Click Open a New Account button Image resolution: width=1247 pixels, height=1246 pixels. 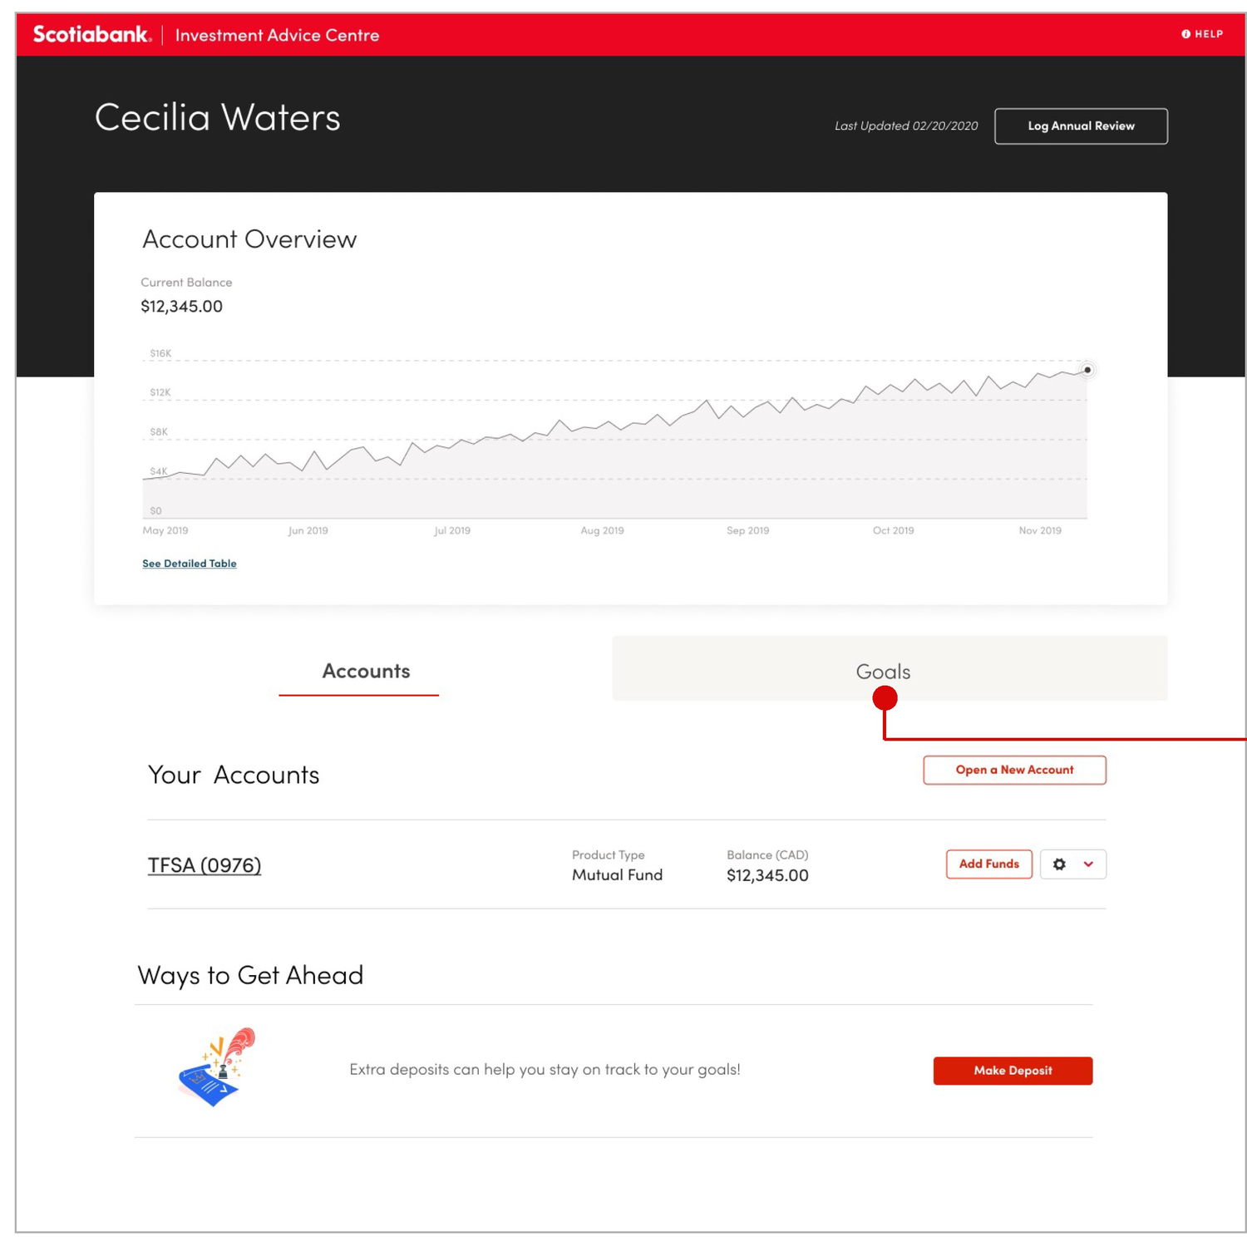click(x=1014, y=770)
